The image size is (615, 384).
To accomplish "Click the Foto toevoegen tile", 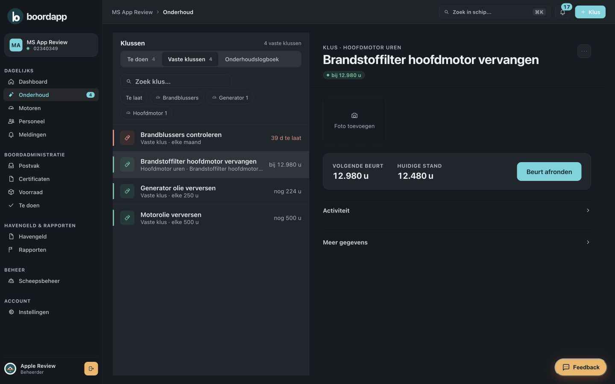I will point(354,120).
